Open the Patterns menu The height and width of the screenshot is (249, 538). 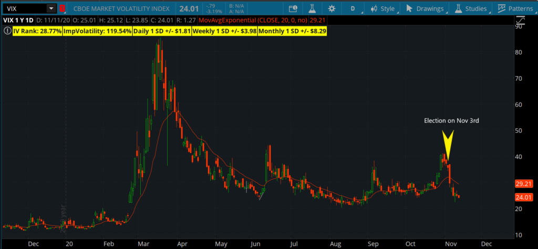pos(516,8)
